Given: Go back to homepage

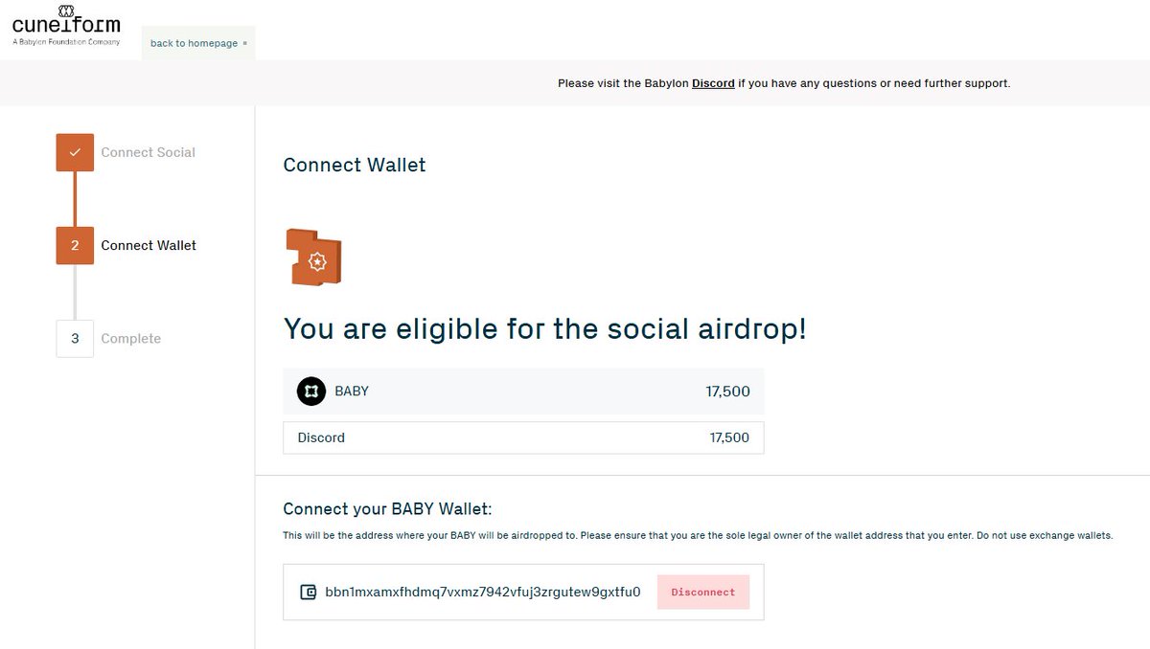Looking at the screenshot, I should pyautogui.click(x=194, y=43).
